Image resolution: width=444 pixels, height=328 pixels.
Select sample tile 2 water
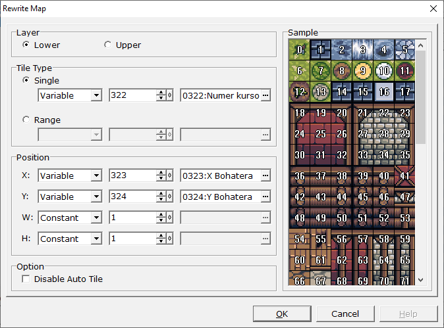(341, 50)
